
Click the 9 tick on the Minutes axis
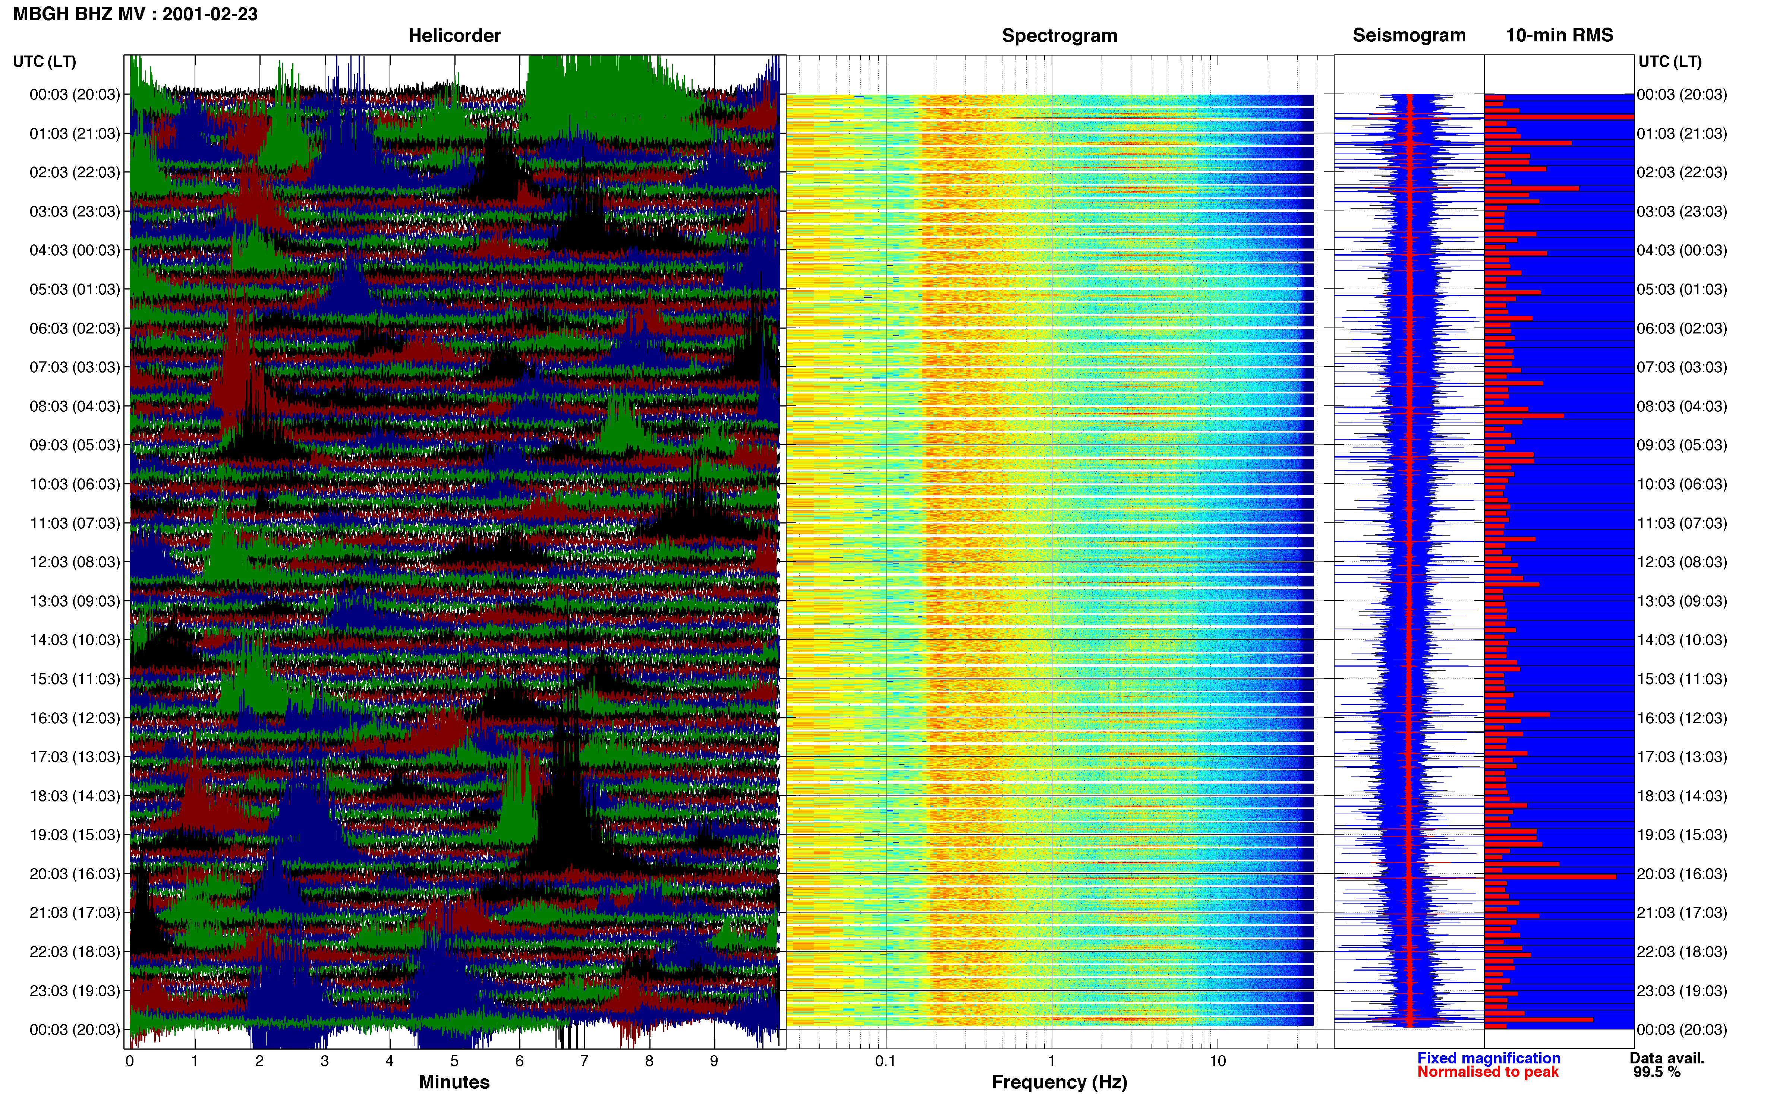(714, 1062)
